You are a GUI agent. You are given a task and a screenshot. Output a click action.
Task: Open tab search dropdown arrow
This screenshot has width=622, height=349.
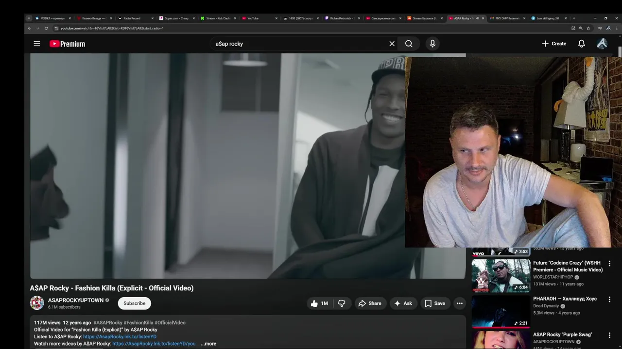(29, 18)
